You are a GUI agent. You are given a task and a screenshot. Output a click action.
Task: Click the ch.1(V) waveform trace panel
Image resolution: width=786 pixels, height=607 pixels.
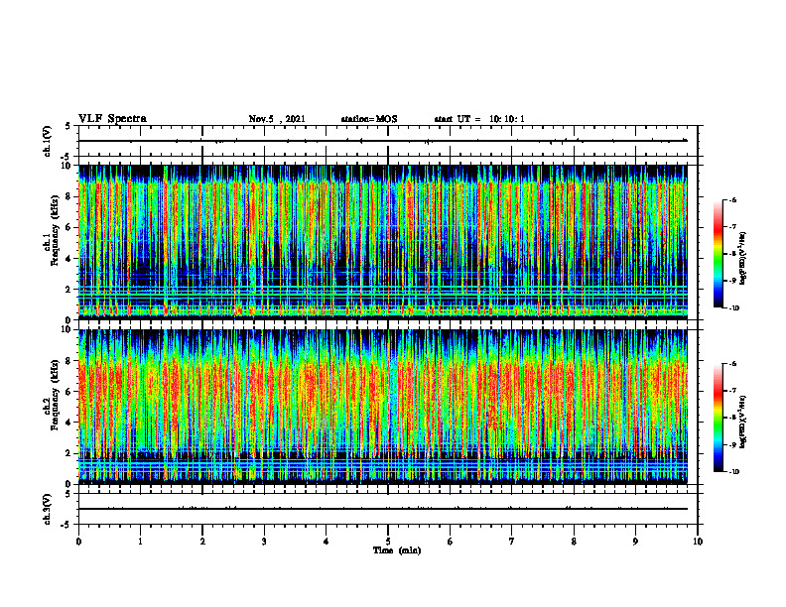pos(388,141)
